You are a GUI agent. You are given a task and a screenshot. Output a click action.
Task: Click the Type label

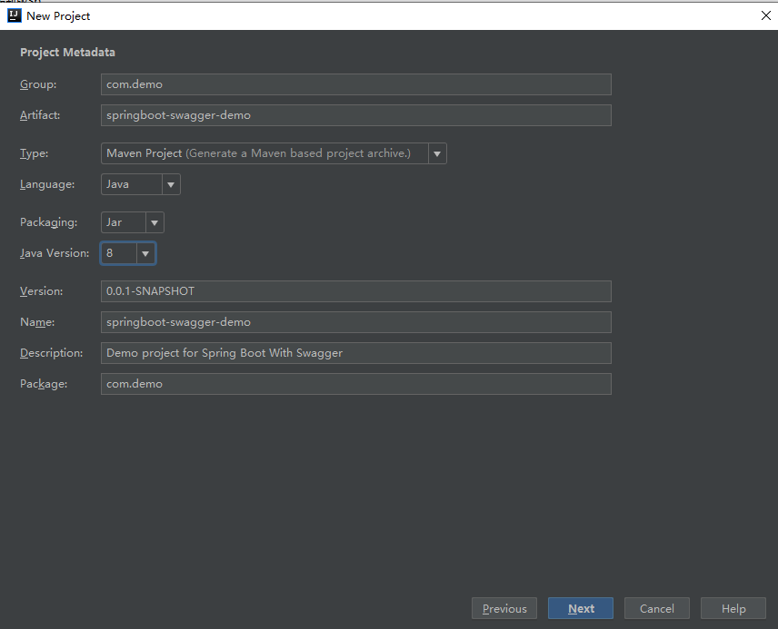click(x=35, y=153)
